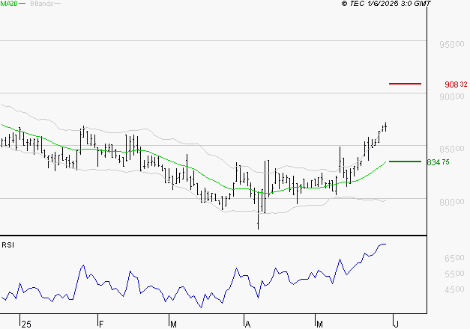Viewport: 470px width, 329px height.
Task: Click the J June label on time axis
Action: pos(397,325)
